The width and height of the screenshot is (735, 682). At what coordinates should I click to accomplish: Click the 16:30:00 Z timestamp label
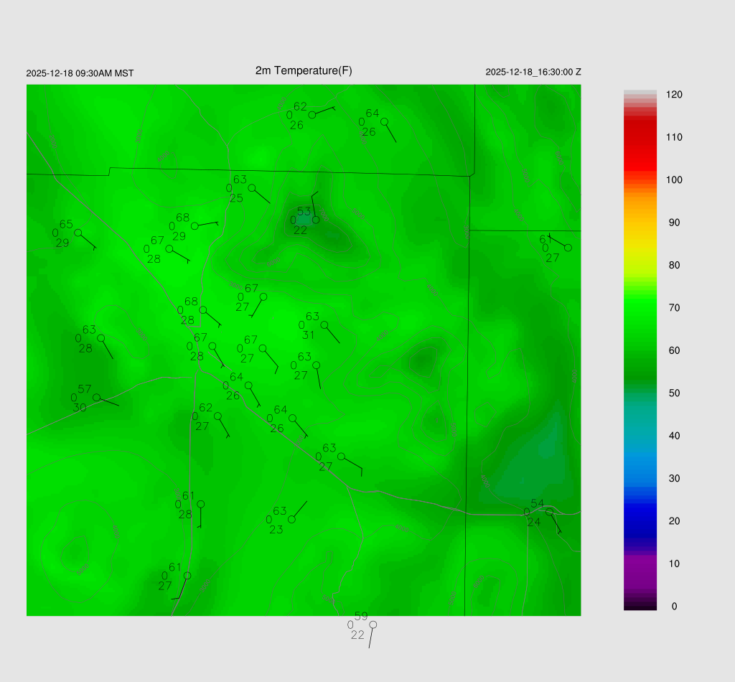pos(533,73)
